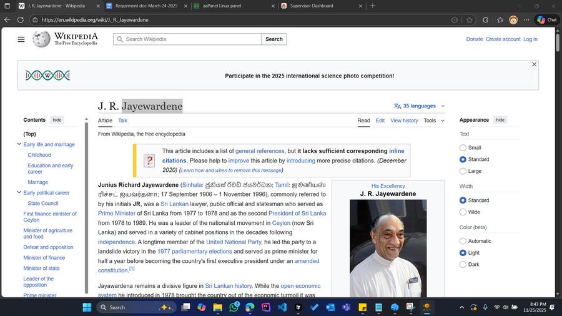Open the favorites list icon in toolbar
Image resolution: width=562 pixels, height=316 pixels.
coord(500,20)
